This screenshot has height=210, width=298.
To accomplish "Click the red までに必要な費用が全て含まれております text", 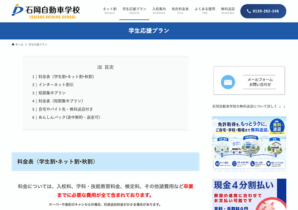I will (x=104, y=195).
